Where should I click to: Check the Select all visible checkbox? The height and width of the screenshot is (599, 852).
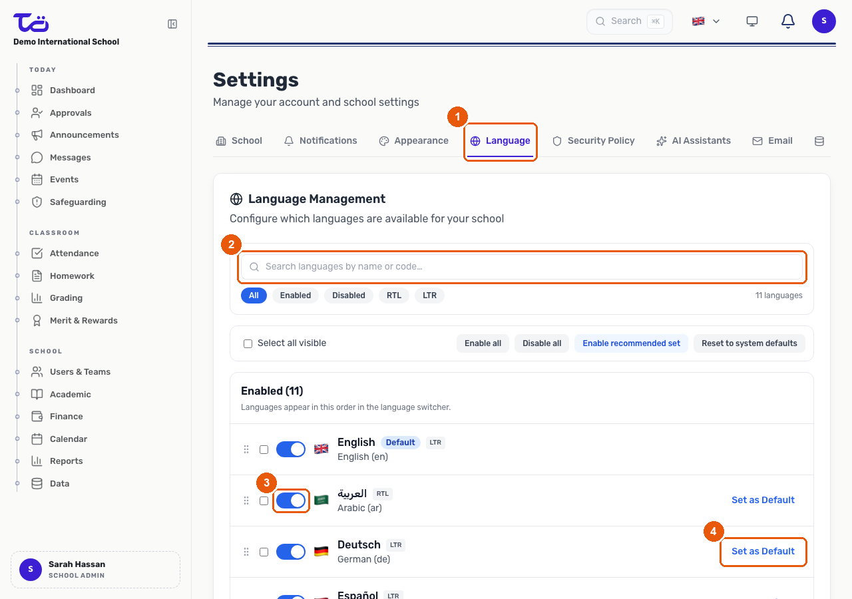(248, 344)
